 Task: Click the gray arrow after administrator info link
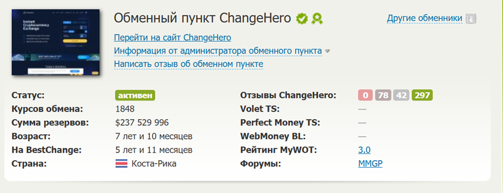tap(327, 51)
